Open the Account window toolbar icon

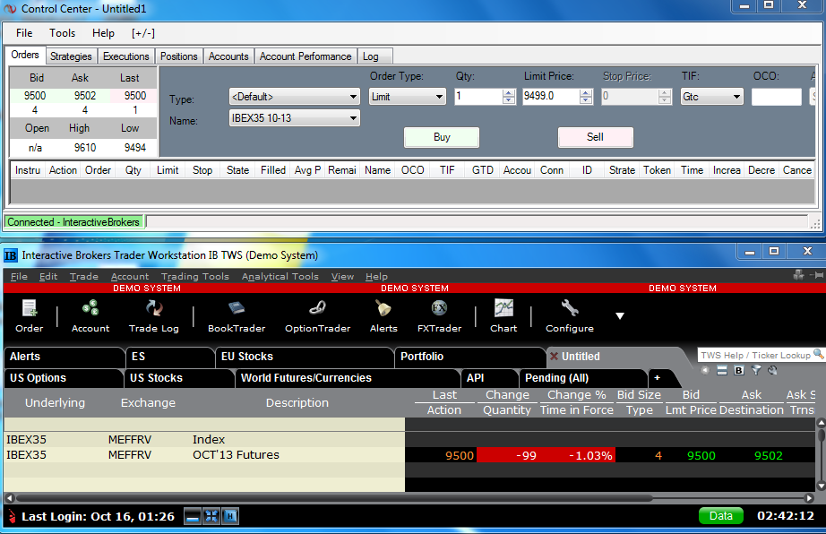(90, 316)
